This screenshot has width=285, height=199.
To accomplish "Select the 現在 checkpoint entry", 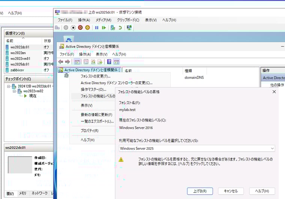I will pos(33,96).
